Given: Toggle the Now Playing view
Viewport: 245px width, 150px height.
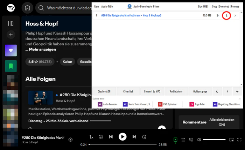Looking at the screenshot, I should 175,140.
